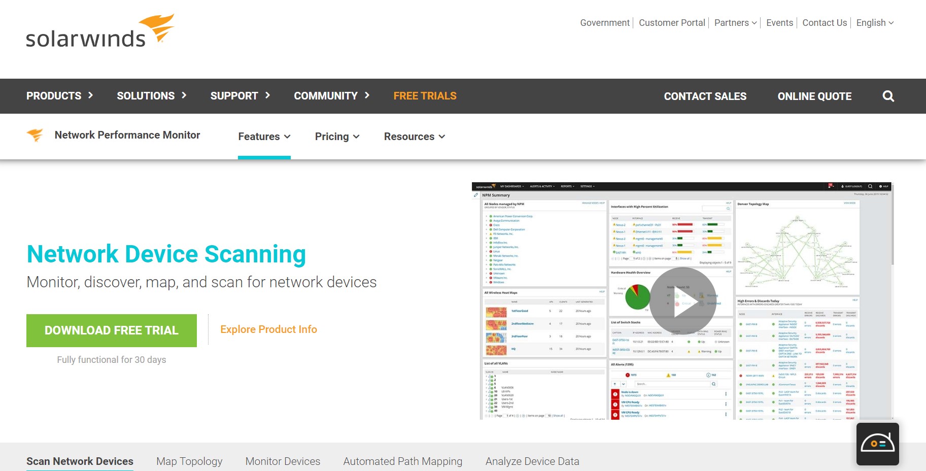Click the SolarWinds logo

pyautogui.click(x=100, y=31)
